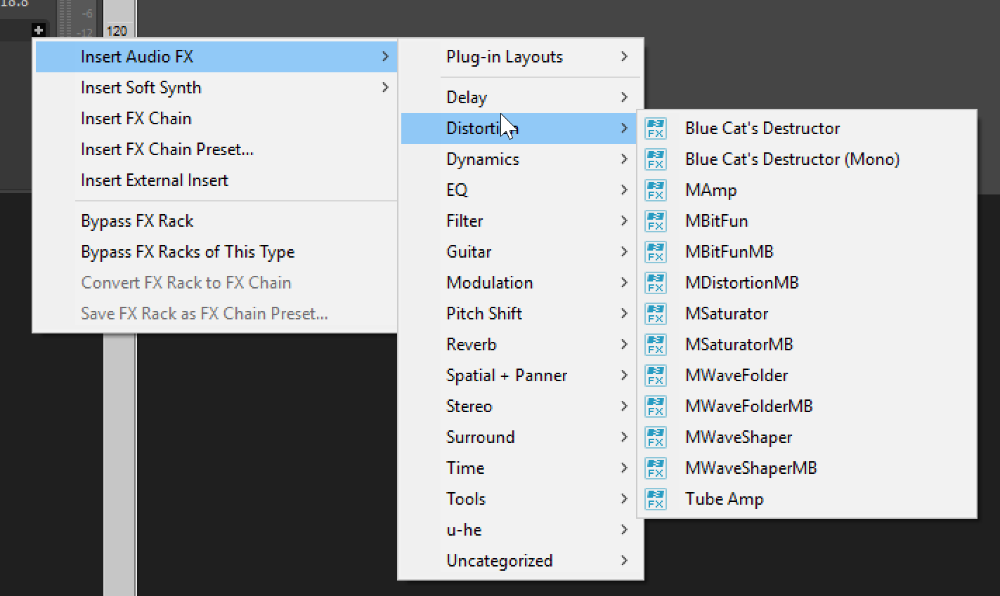Click the FX icon beside MDistortionMB
The image size is (1000, 596).
[655, 282]
